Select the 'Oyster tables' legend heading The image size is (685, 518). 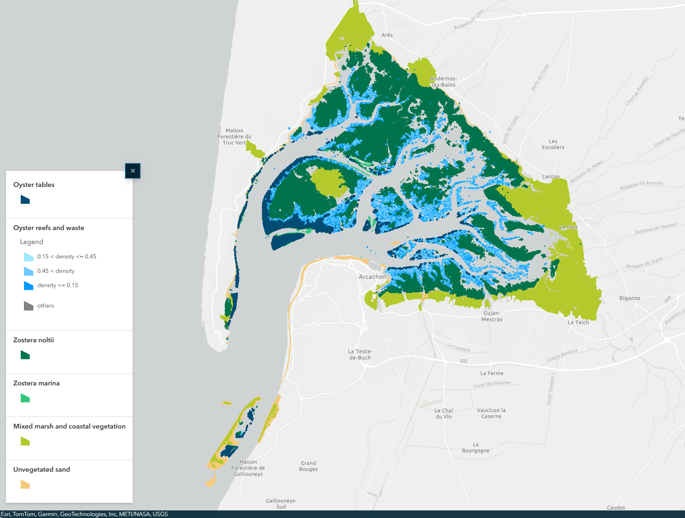click(34, 185)
